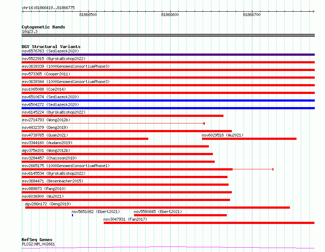Open nsv6145224 (ByrskaBishop2022) variant label
The height and width of the screenshot is (252, 325).
click(54, 112)
